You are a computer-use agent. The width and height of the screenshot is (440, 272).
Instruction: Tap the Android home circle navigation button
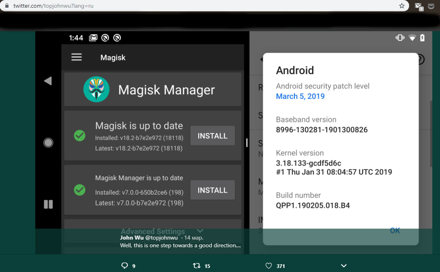click(48, 143)
